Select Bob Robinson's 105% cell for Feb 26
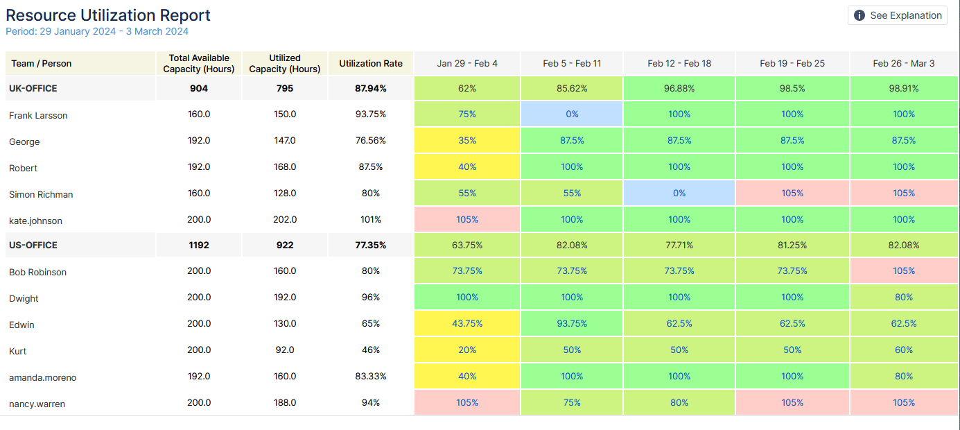The width and height of the screenshot is (960, 430). click(x=904, y=270)
